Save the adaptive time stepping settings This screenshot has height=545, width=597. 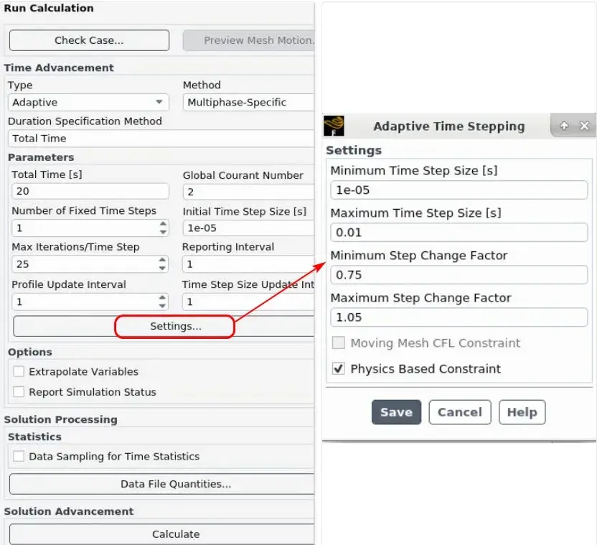(396, 412)
